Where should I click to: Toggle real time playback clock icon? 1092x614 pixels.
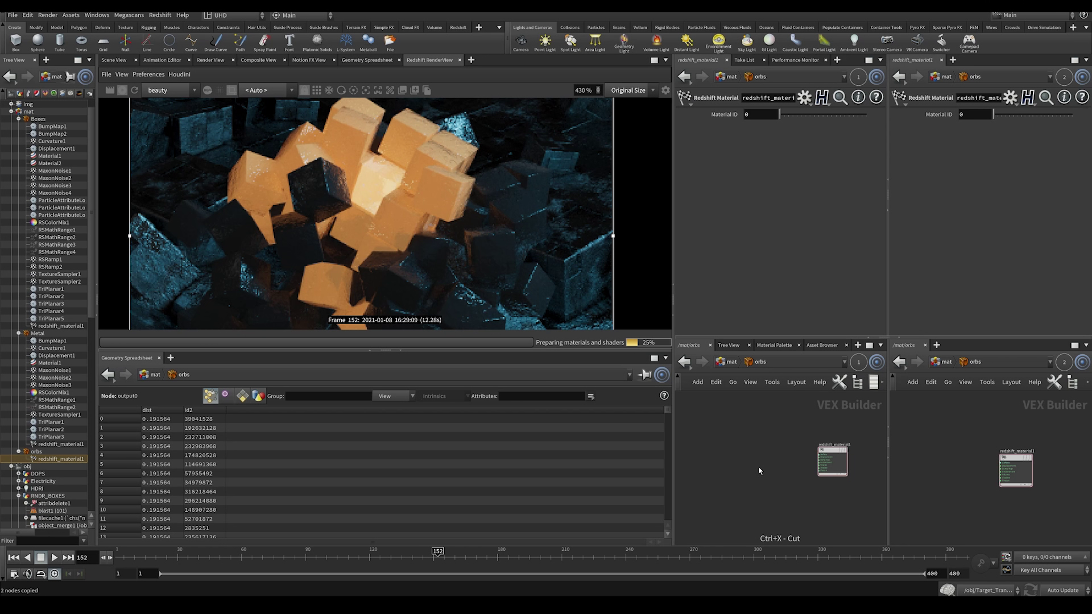[x=55, y=574]
